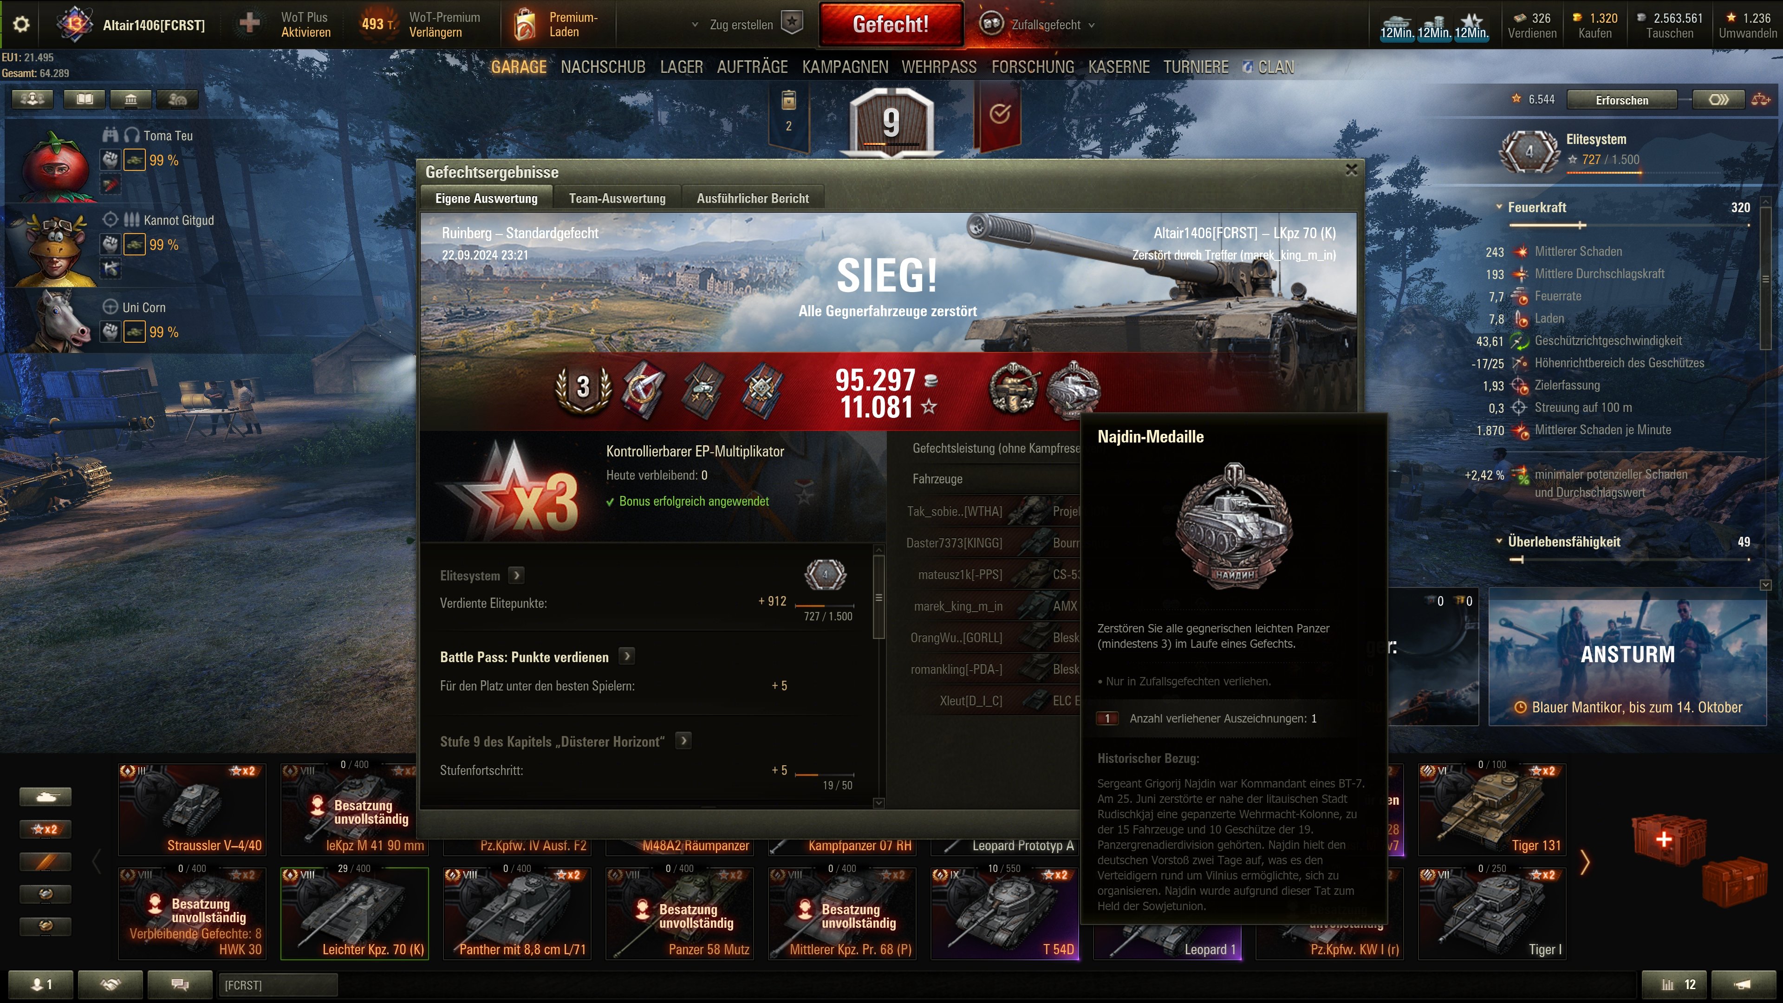Expand the Elitesystem details arrow
The height and width of the screenshot is (1003, 1783).
516,575
